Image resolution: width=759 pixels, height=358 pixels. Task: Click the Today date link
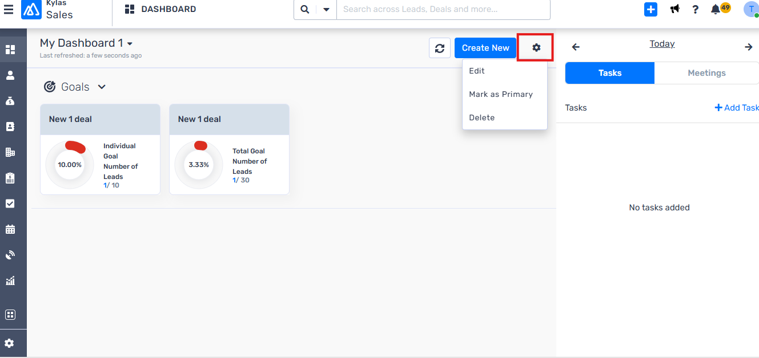(662, 44)
